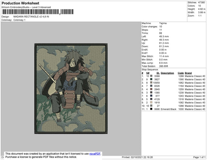This screenshot has height=160, width=207.
Task: Click 'Wilcom EmbroideryStudio – Level 3 Advanced' text
Action: [26, 7]
